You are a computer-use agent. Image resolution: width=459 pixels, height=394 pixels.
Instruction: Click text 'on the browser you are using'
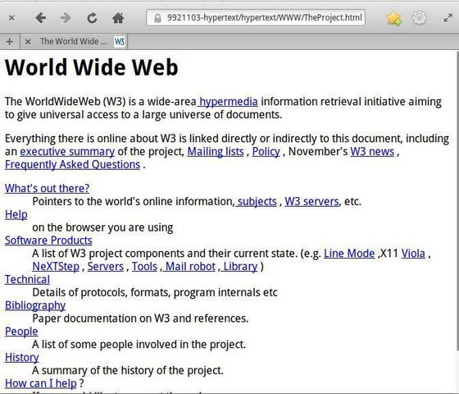[102, 227]
